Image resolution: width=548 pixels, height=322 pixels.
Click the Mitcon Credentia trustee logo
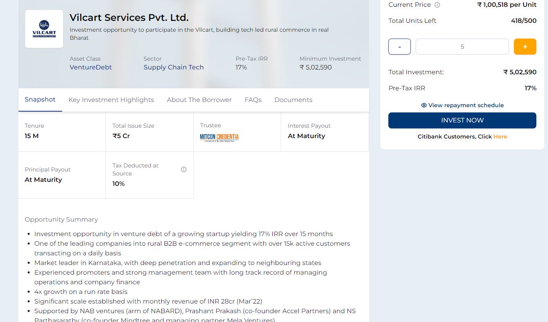pyautogui.click(x=219, y=138)
